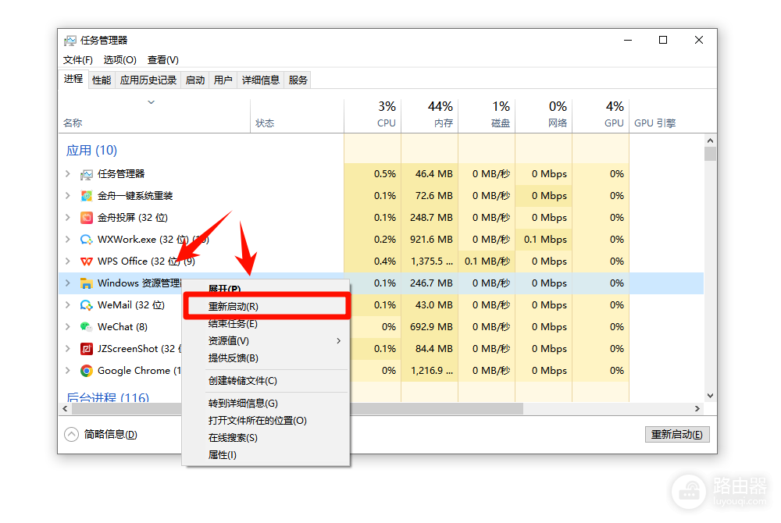Expand the 金舟投屏 process row

point(68,218)
